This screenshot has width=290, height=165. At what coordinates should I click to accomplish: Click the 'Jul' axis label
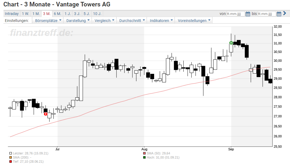point(57,149)
